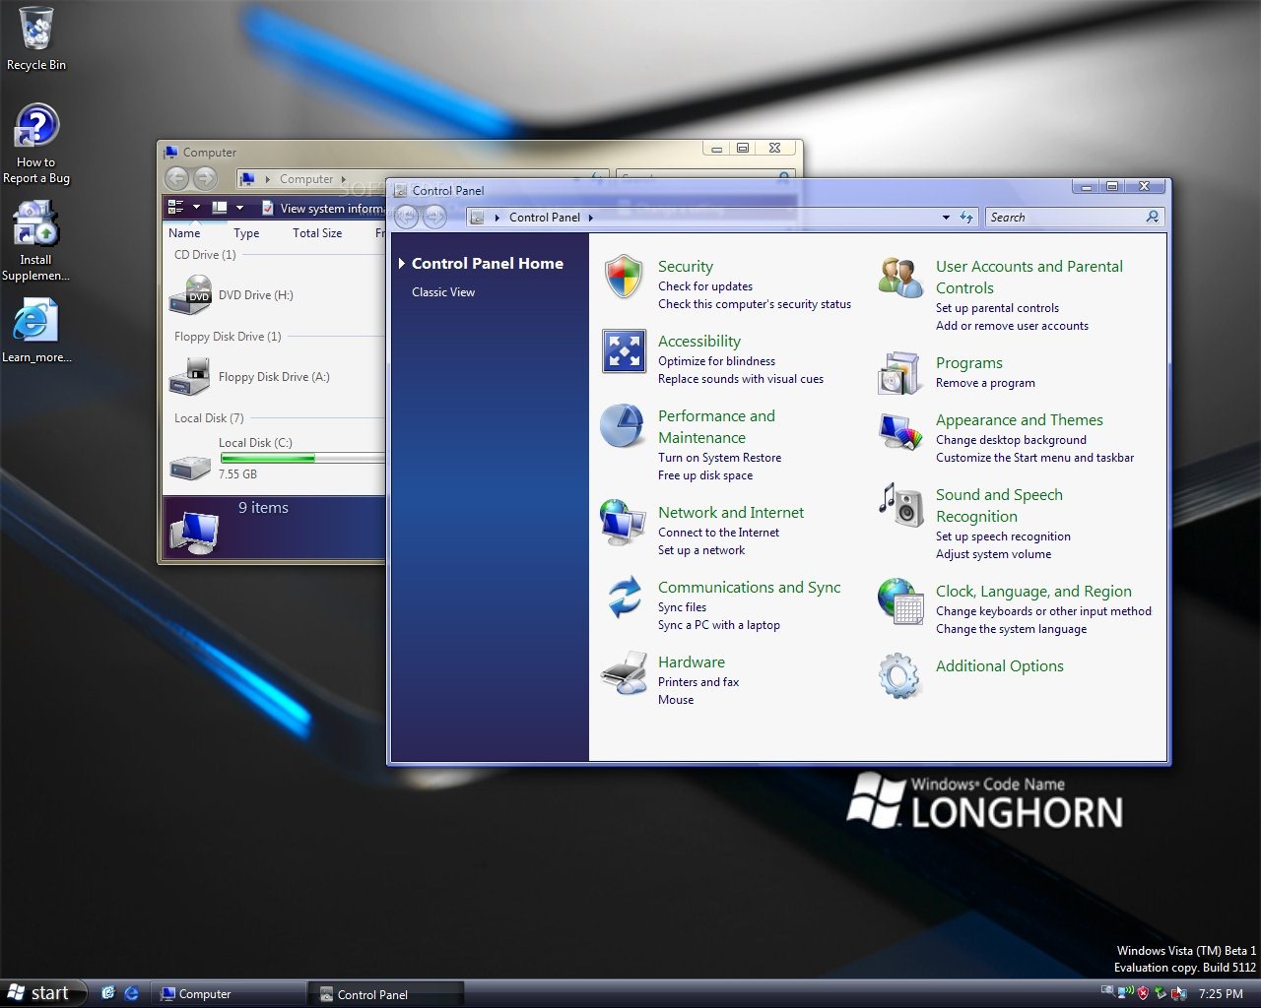1261x1008 pixels.
Task: Open Sound and Speech speaker icon
Action: click(x=900, y=505)
